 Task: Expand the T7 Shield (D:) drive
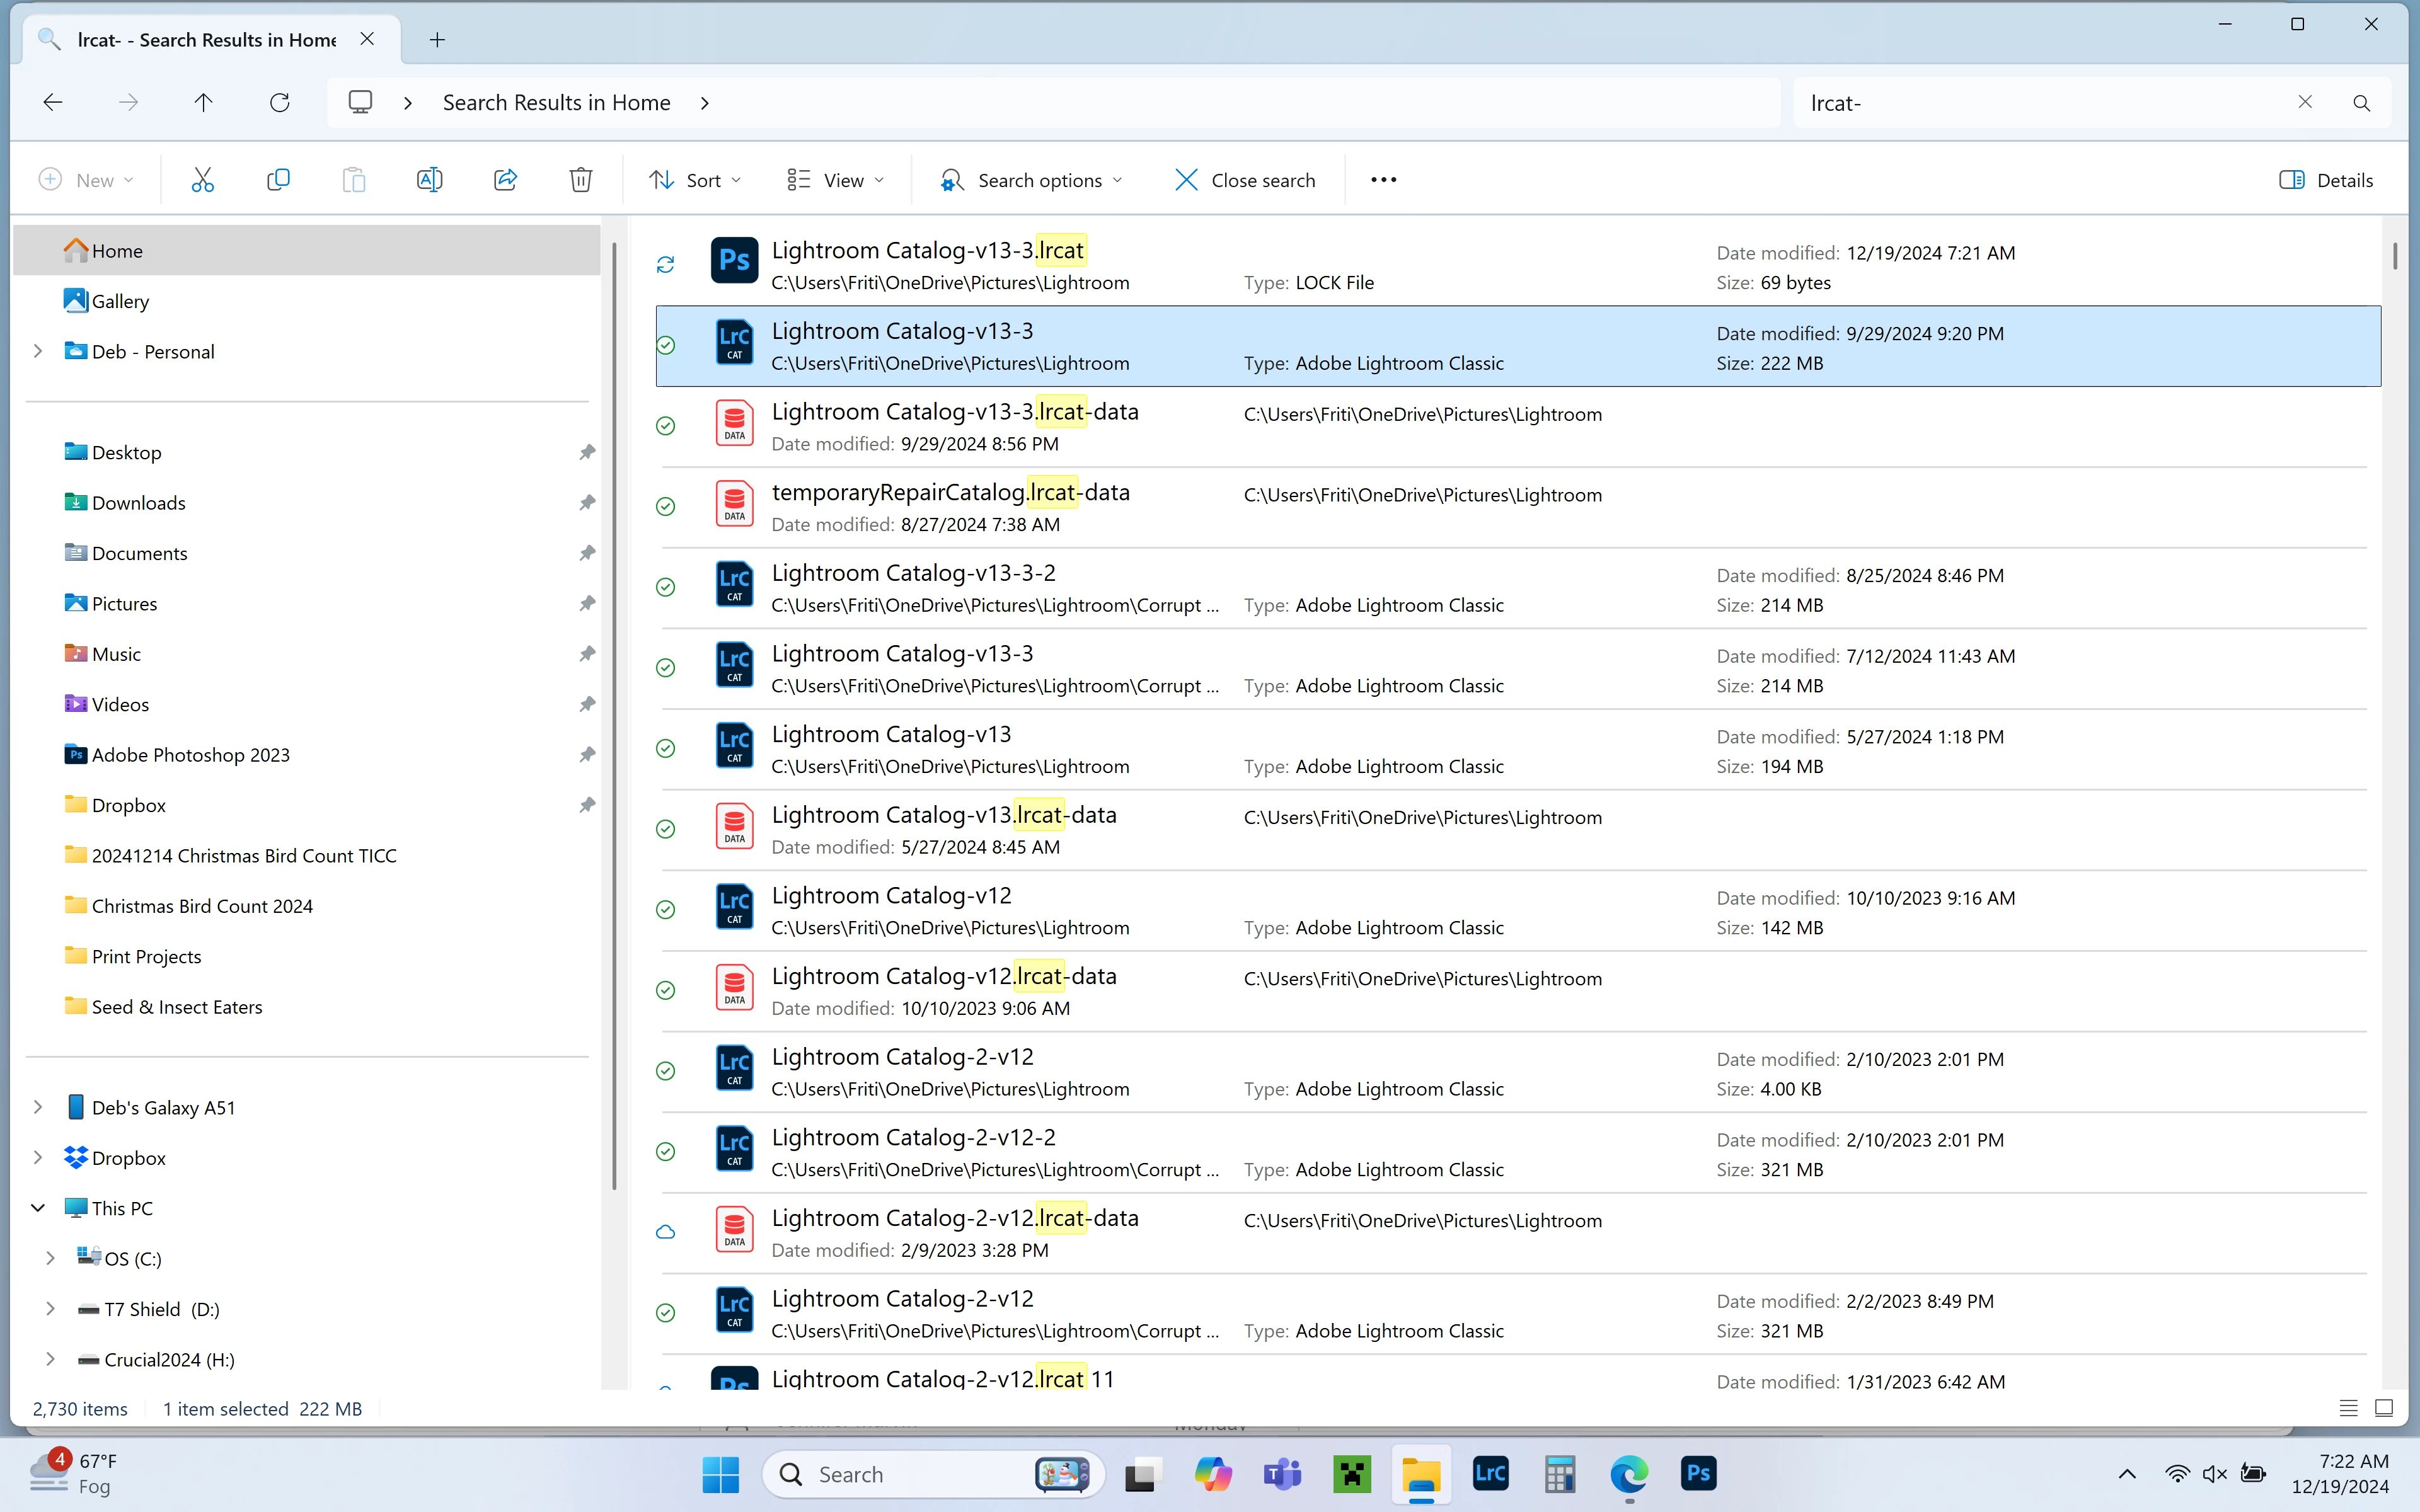click(x=50, y=1308)
